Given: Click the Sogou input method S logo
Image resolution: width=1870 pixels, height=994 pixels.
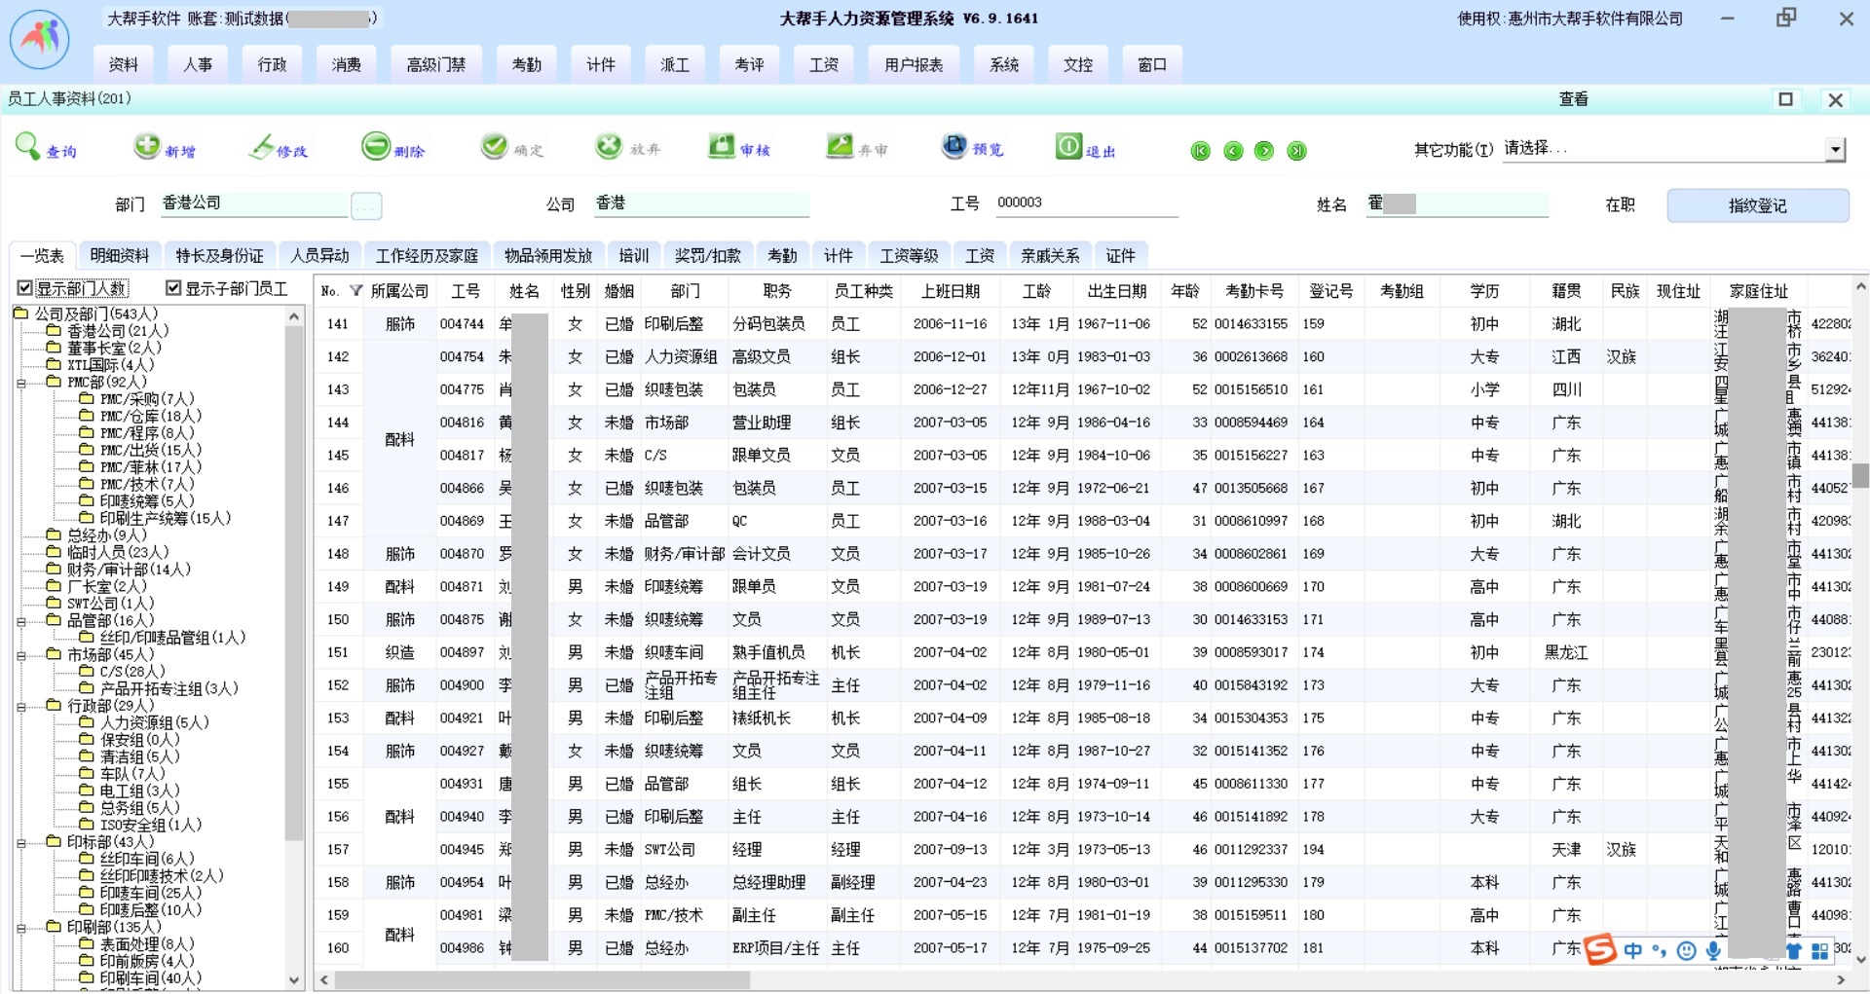Looking at the screenshot, I should (1600, 949).
